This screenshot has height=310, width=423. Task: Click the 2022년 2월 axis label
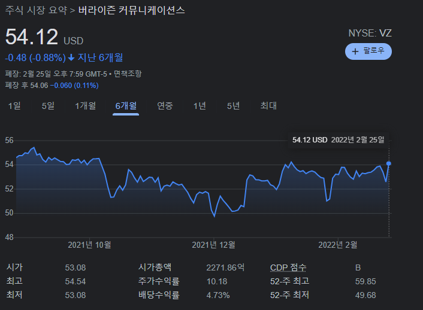[x=338, y=245]
